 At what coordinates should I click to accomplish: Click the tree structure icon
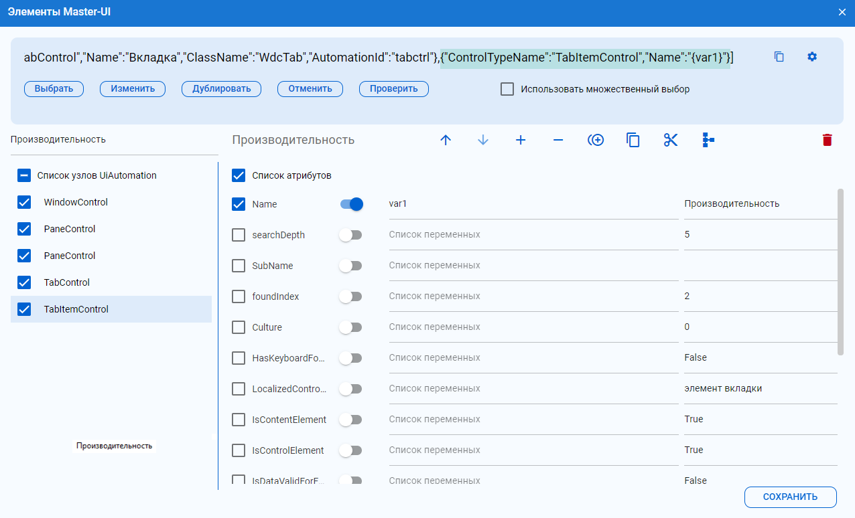point(708,140)
